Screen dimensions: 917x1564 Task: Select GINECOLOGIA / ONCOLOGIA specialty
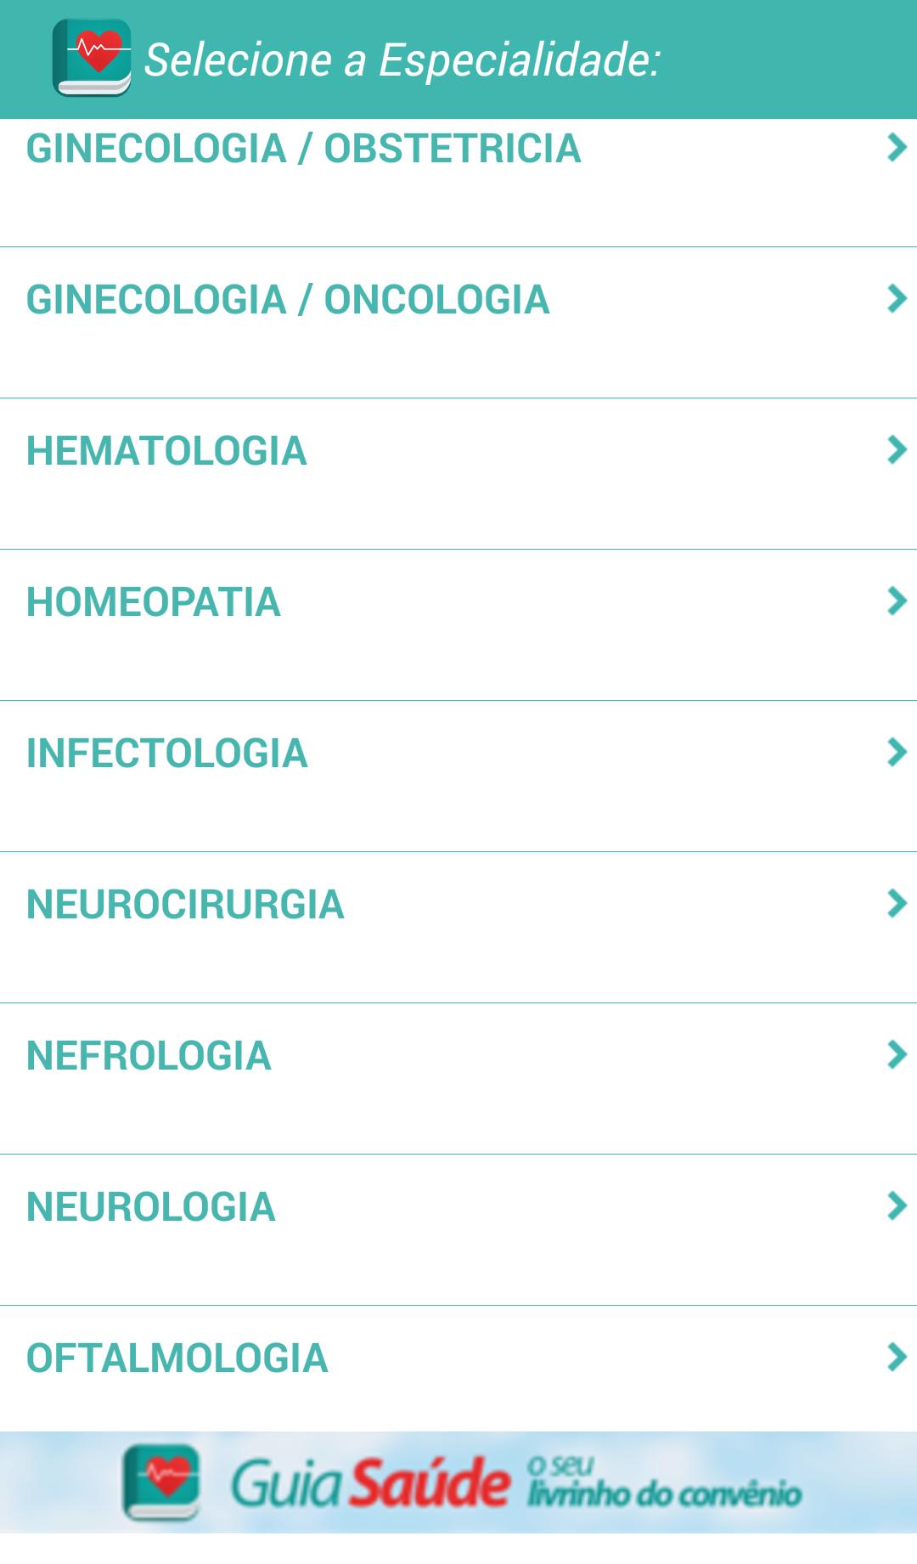click(288, 301)
